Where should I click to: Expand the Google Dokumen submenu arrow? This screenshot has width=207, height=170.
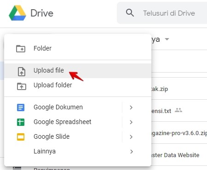131,108
